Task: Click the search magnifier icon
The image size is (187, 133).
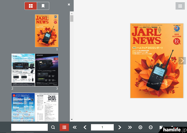Action: coord(53,127)
